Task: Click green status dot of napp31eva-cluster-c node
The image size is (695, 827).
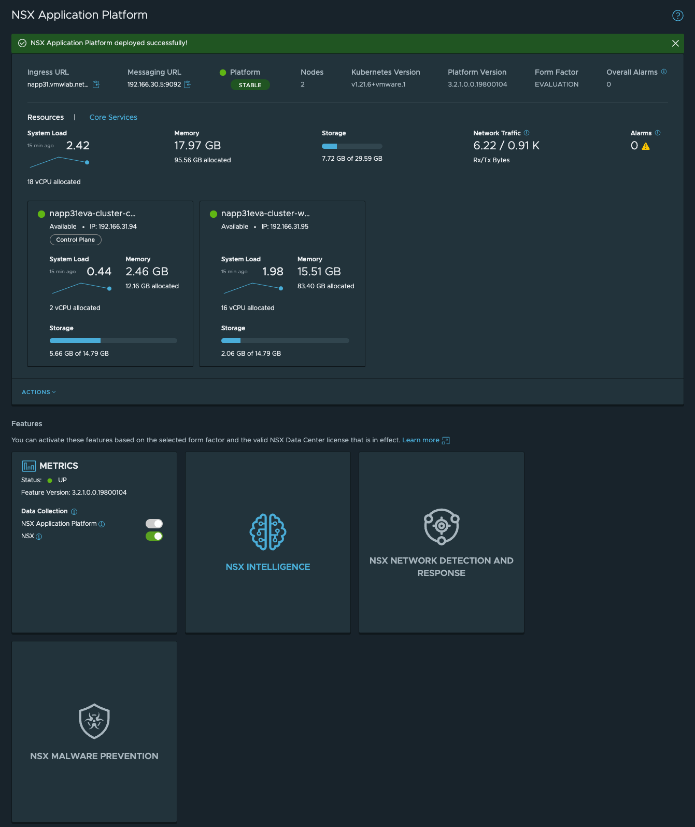Action: coord(41,214)
